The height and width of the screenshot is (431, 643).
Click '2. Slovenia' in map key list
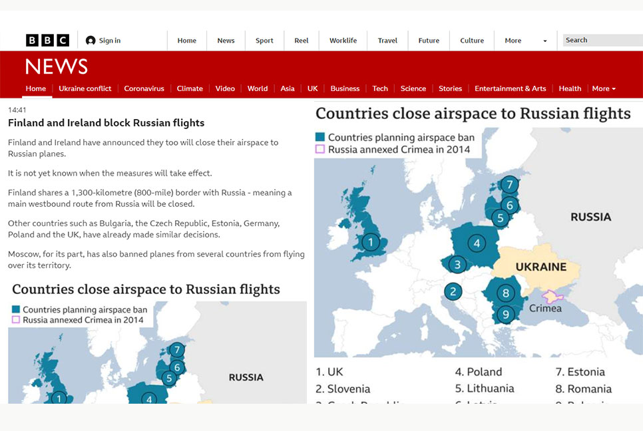point(343,389)
